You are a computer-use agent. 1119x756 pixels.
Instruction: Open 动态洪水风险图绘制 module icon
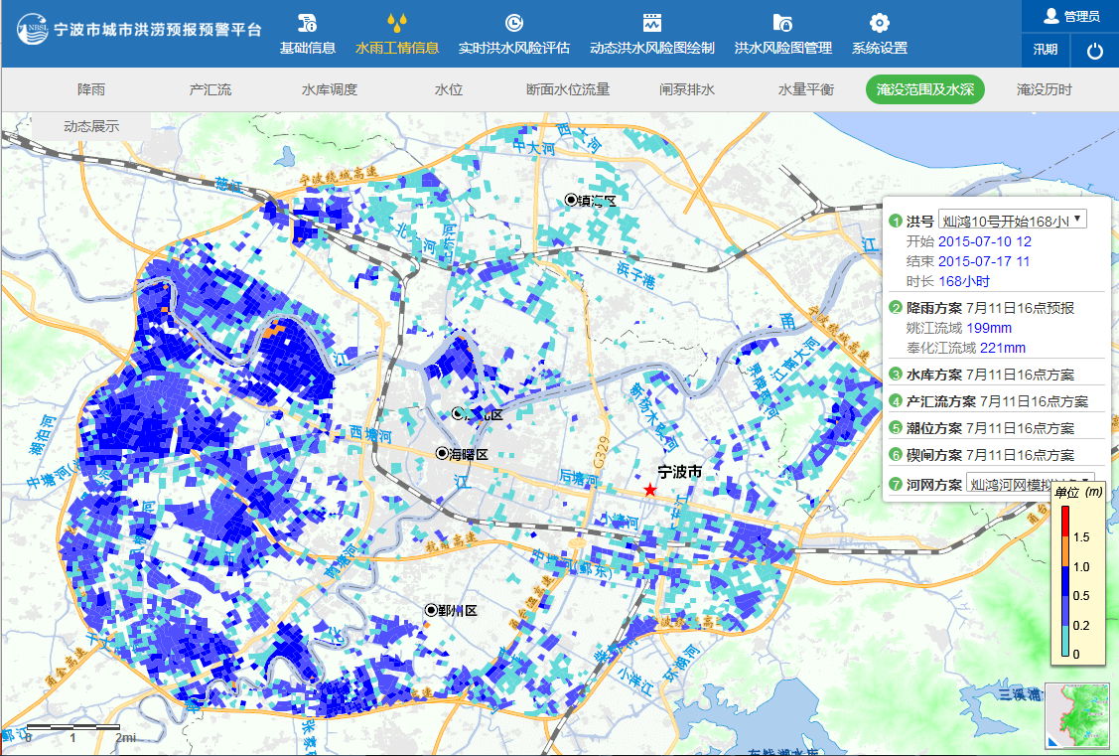(x=651, y=23)
